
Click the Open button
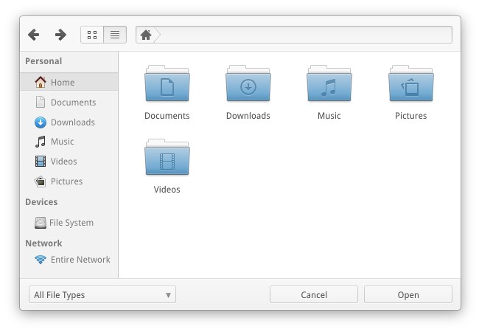pyautogui.click(x=408, y=294)
